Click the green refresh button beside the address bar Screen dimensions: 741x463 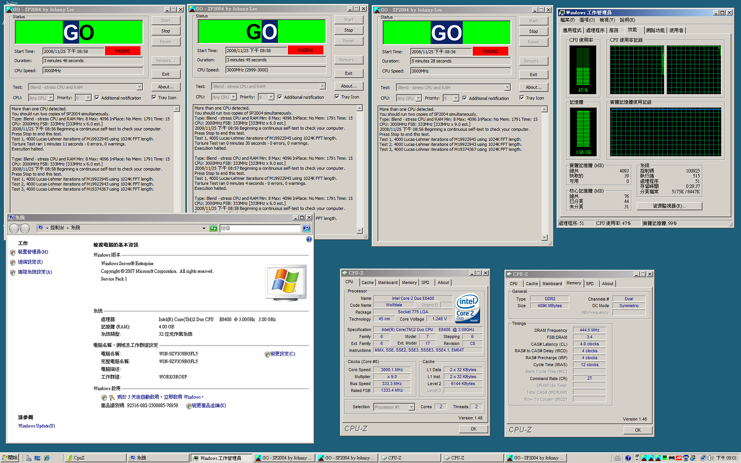point(213,228)
